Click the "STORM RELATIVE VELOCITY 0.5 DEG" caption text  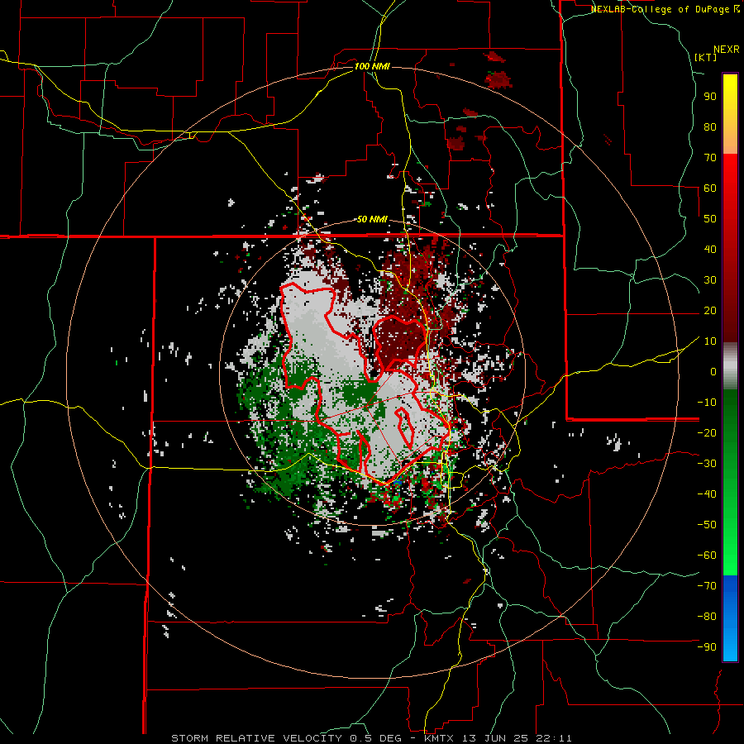286,738
